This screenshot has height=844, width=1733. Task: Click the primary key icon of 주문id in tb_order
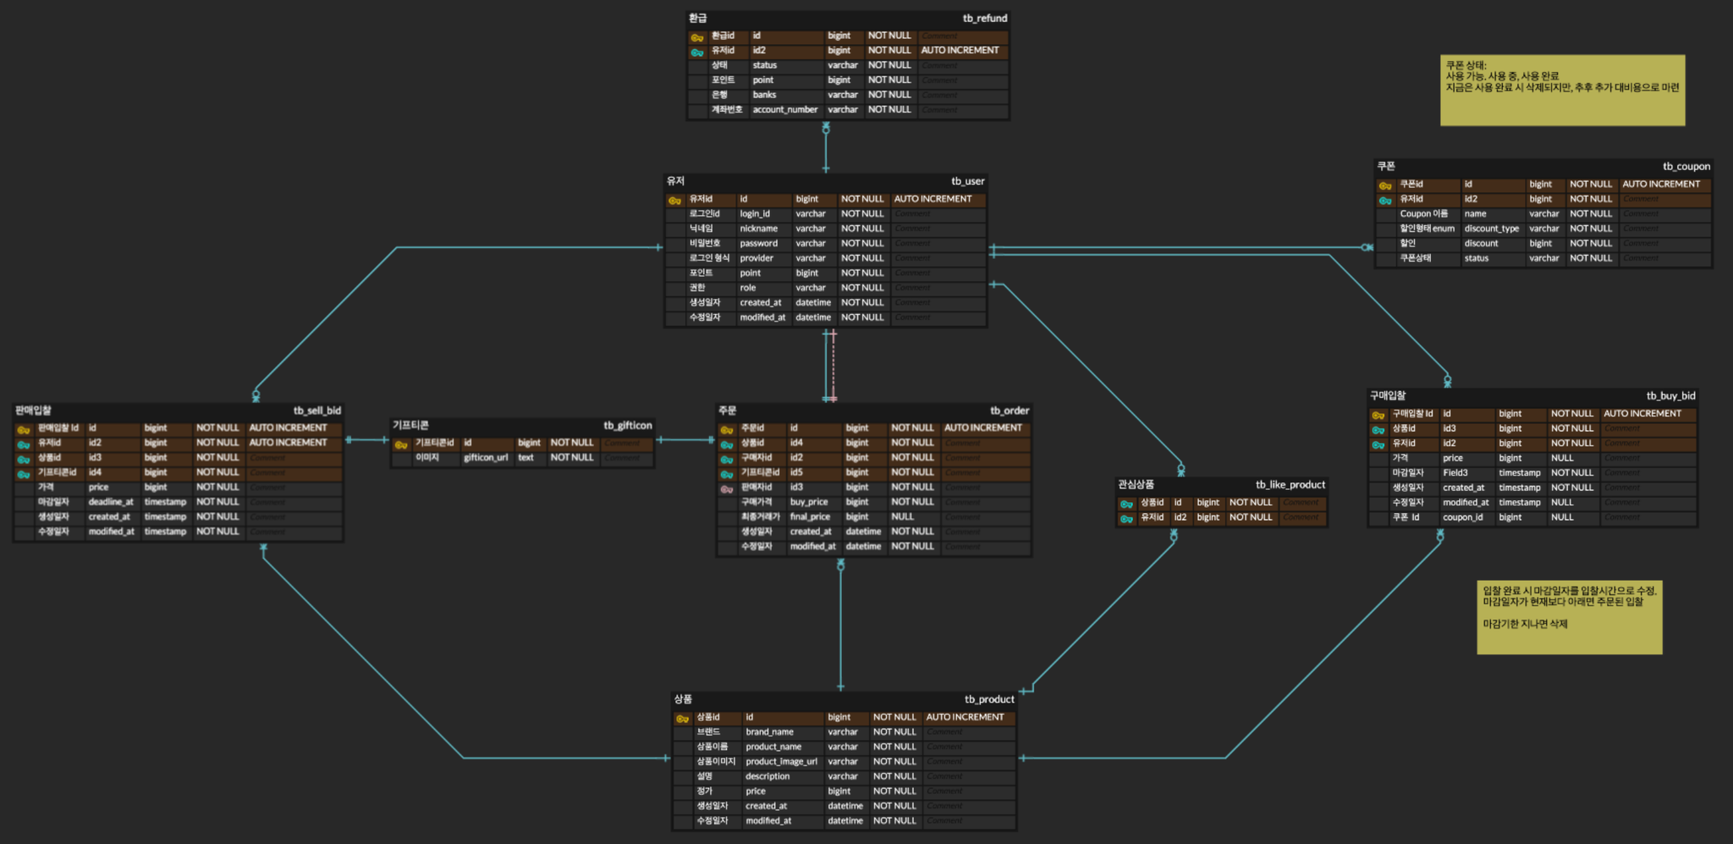click(726, 430)
